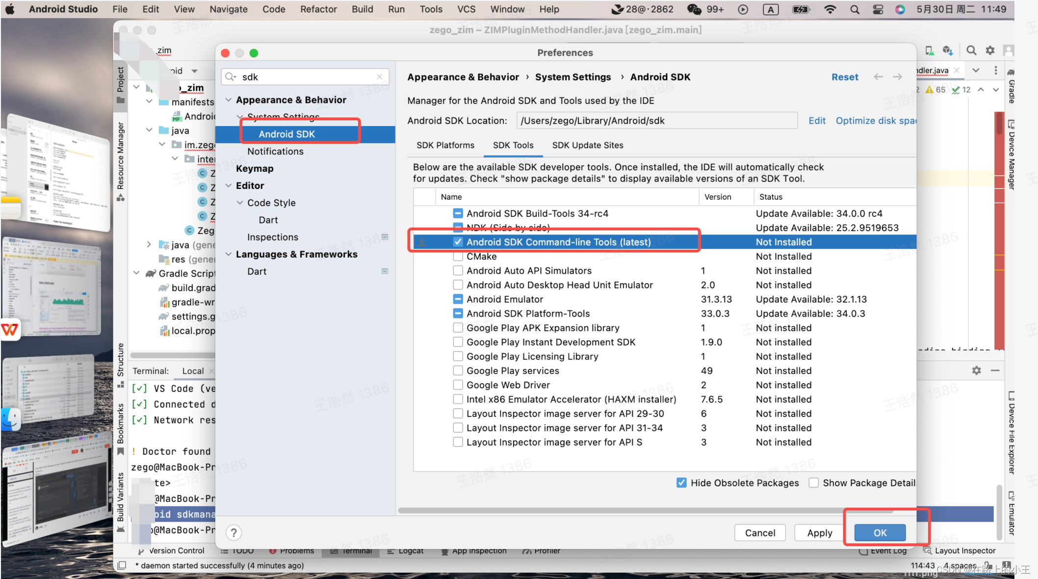Click Apply to save SDK settings
Screen dimensions: 1038x579
819,532
